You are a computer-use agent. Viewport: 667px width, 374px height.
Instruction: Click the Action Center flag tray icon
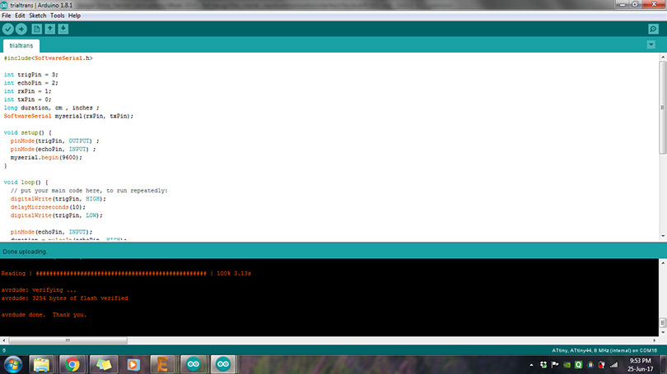tap(555, 365)
